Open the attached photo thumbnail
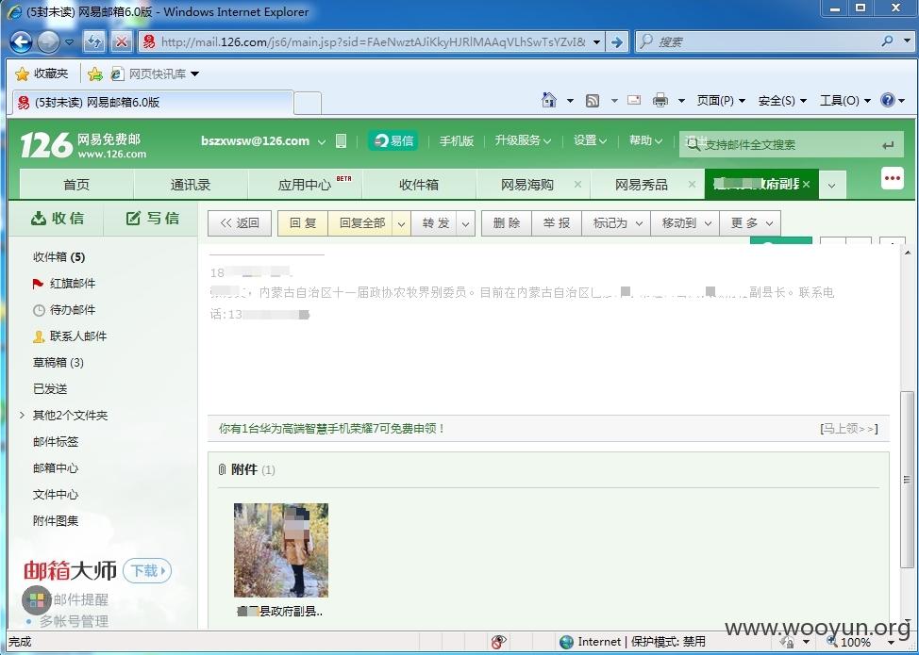This screenshot has height=655, width=919. (281, 550)
